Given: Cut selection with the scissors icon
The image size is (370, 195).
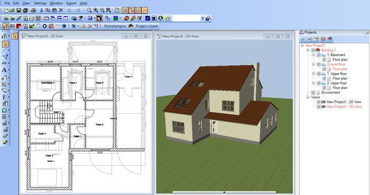Looking at the screenshot, I should (x=42, y=10).
